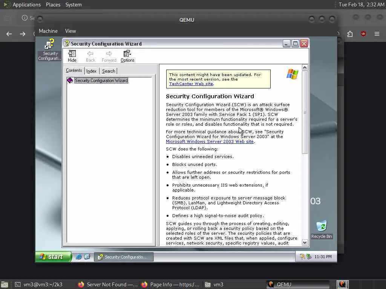
Task: Open the QEMU View menu
Action: coord(70,31)
